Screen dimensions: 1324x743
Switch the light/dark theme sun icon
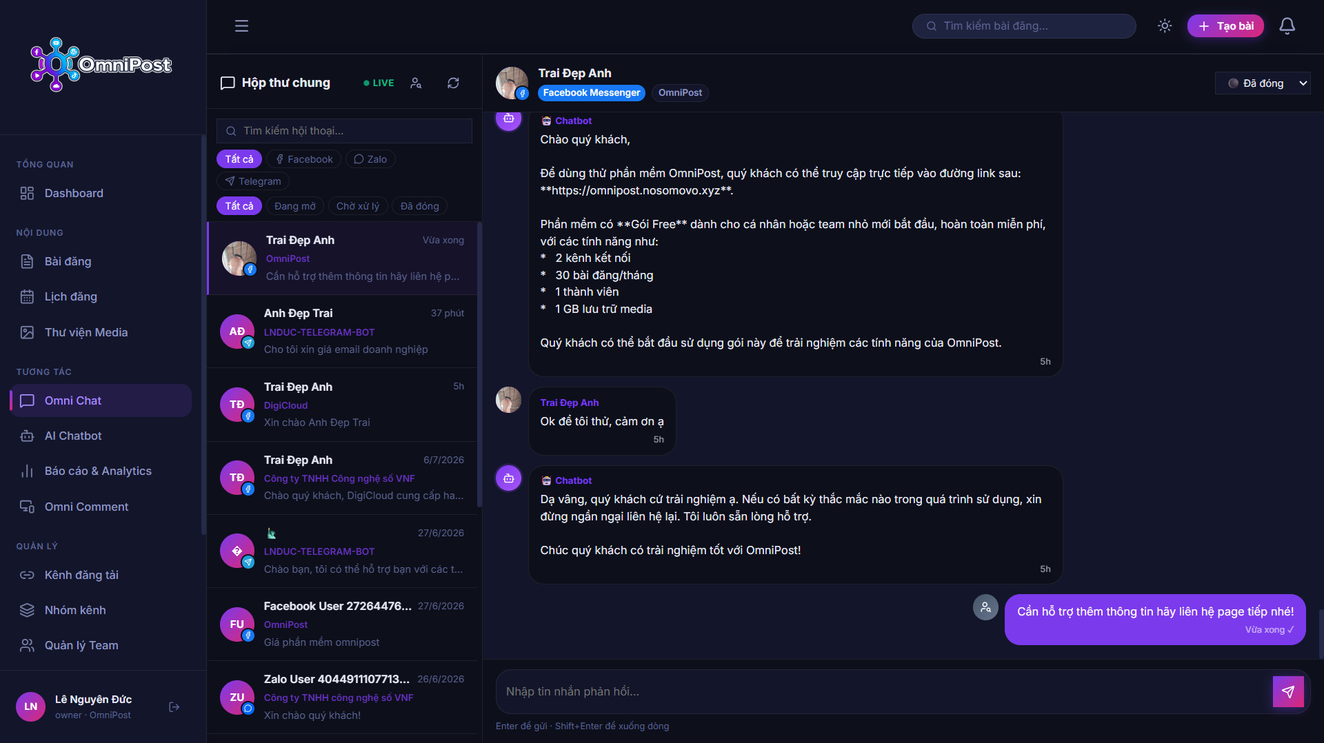[x=1165, y=26]
